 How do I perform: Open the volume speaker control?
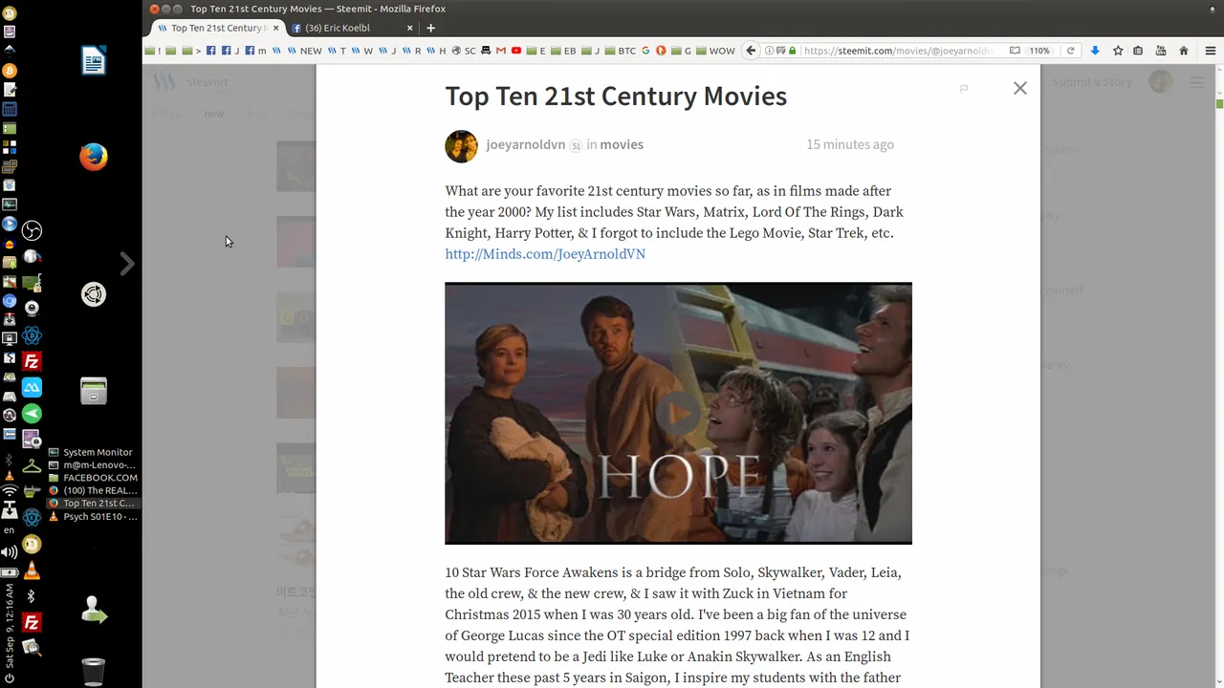click(10, 551)
